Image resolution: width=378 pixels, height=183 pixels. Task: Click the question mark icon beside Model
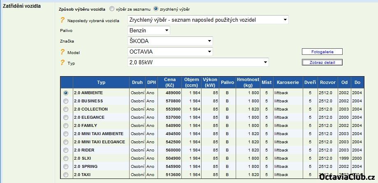(63, 52)
